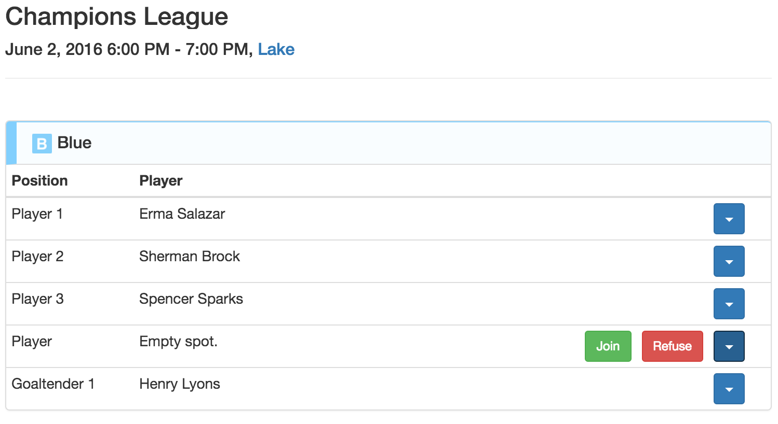Open the Lake location link
778x424 pixels.
(x=276, y=49)
